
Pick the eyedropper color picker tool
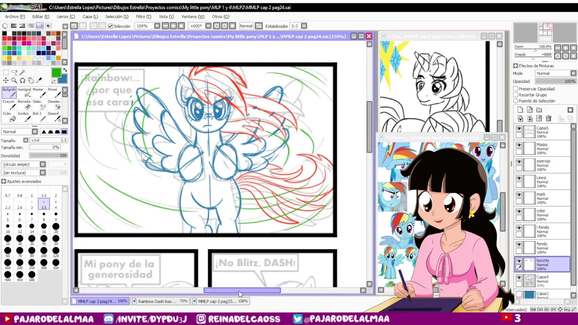tap(39, 80)
